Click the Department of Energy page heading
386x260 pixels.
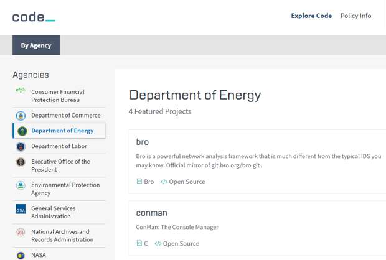click(x=195, y=95)
